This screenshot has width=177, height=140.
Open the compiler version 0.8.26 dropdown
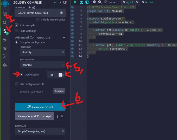click(x=40, y=13)
